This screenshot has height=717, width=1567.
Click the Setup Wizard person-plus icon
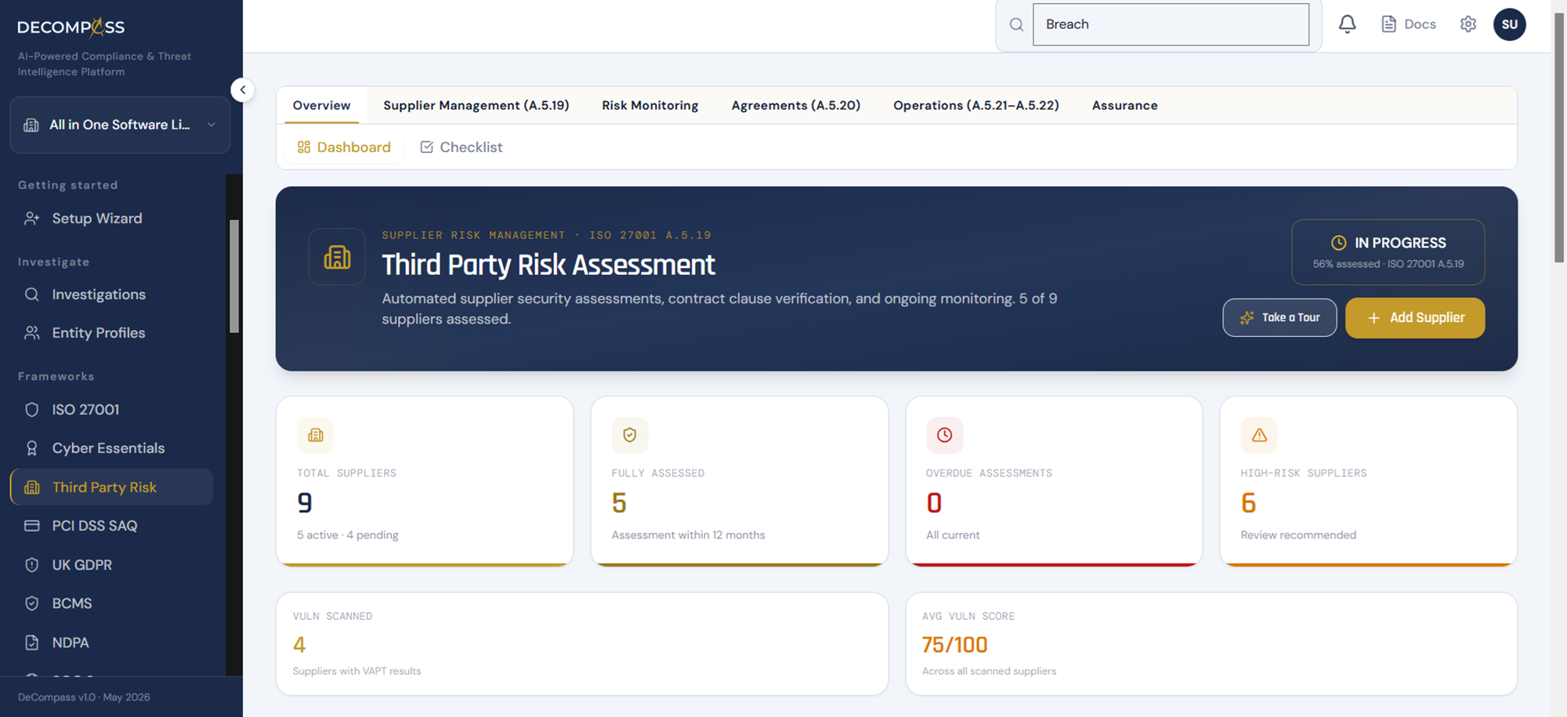click(32, 219)
